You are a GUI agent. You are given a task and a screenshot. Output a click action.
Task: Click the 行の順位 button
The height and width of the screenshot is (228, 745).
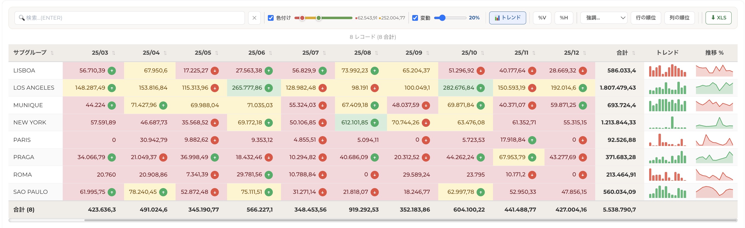(646, 18)
